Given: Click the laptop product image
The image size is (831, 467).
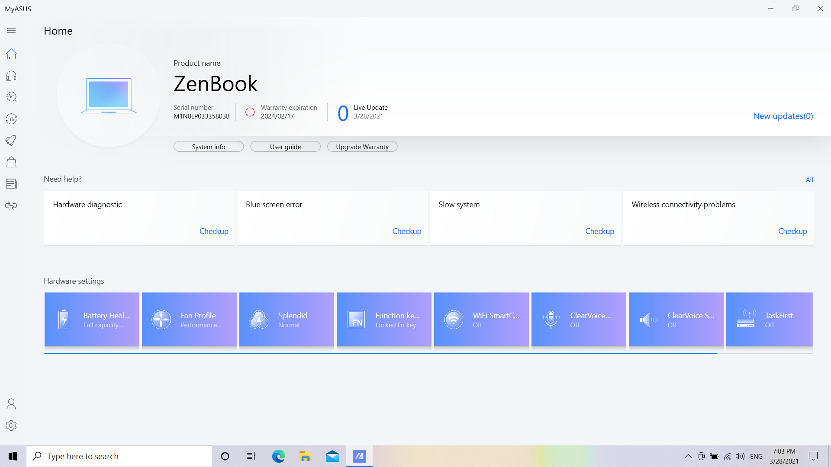Looking at the screenshot, I should [109, 96].
